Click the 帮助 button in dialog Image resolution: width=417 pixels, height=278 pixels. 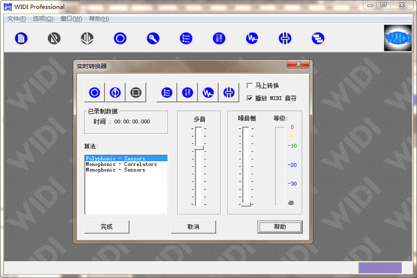[280, 227]
